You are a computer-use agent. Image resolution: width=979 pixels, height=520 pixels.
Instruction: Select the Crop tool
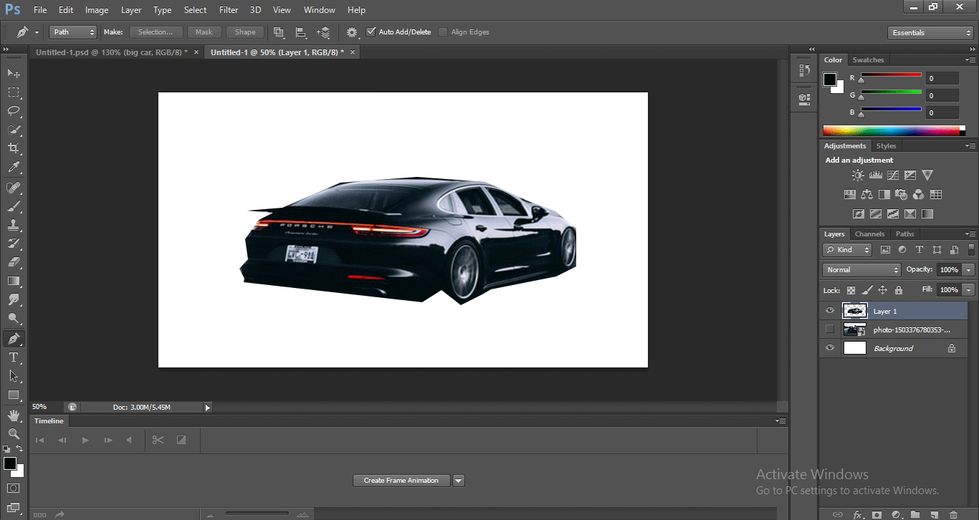pos(14,148)
